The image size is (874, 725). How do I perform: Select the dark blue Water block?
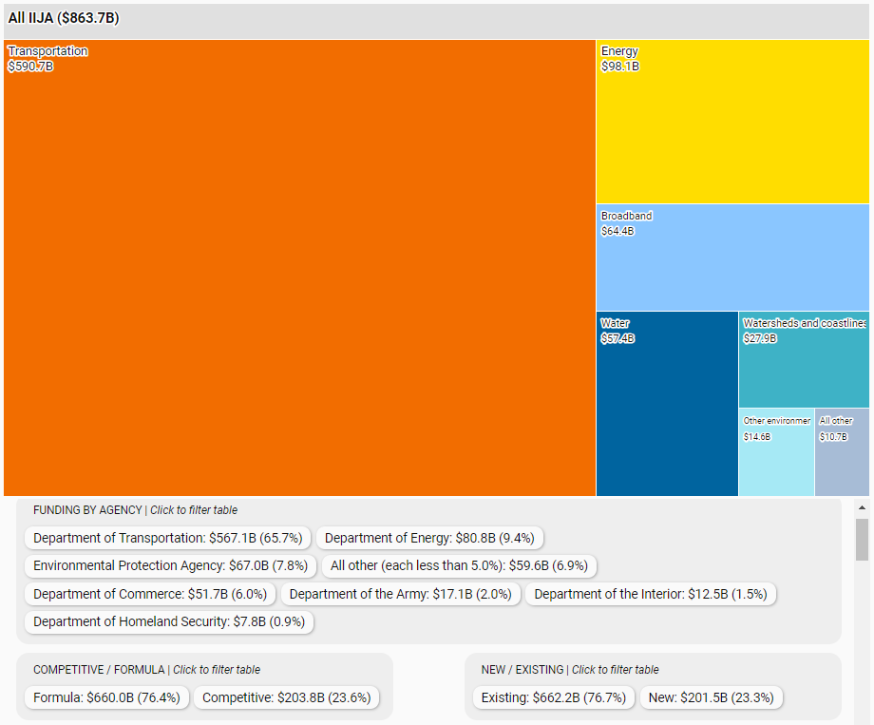pyautogui.click(x=667, y=404)
